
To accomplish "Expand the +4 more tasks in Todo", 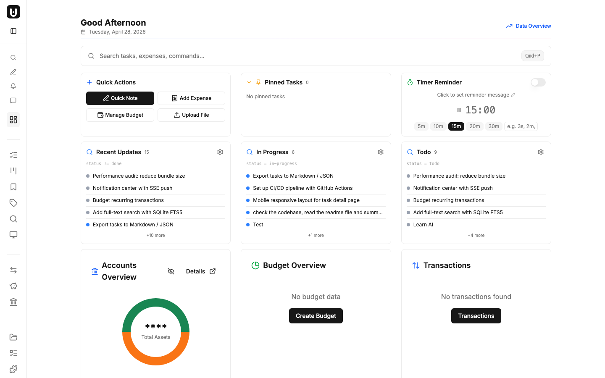I will point(476,235).
